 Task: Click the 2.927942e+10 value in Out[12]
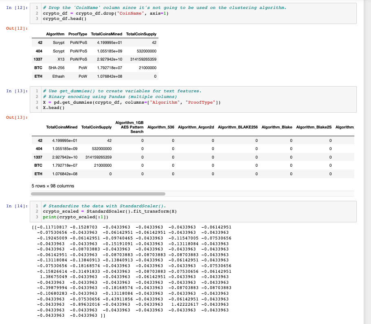coord(110,59)
